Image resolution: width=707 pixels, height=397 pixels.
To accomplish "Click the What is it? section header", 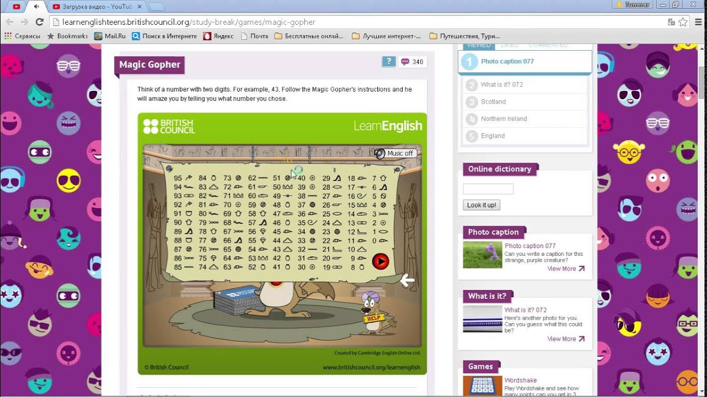I will [x=487, y=296].
